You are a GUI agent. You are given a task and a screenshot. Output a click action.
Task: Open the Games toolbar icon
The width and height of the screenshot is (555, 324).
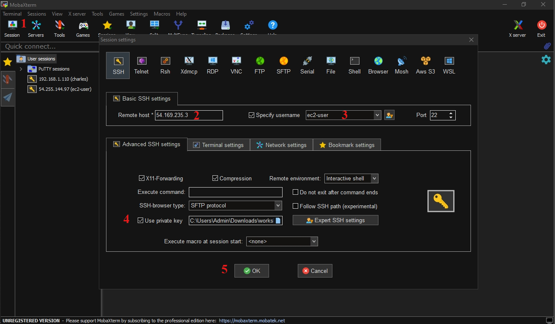[83, 28]
